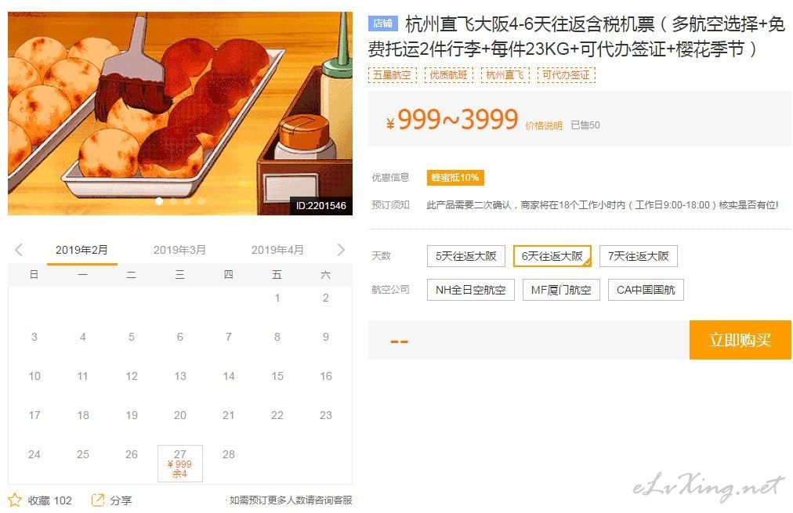
Task: Select first carousel dot on product image
Action: [x=159, y=201]
